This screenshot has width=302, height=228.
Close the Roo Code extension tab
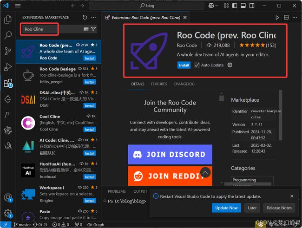[x=185, y=18]
